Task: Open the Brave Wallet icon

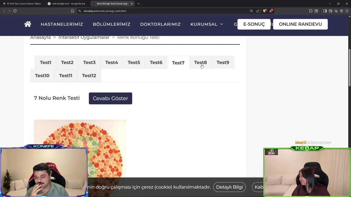Action: [330, 11]
